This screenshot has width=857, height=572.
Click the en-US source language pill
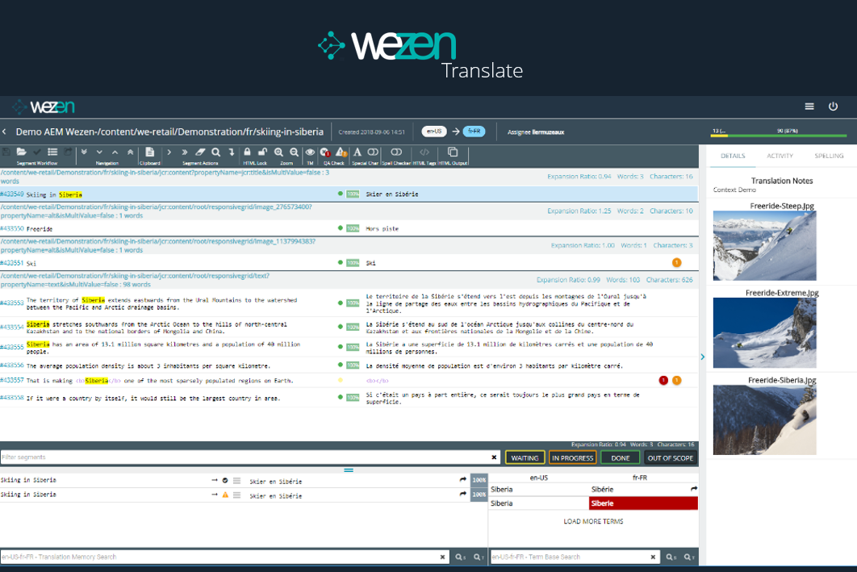[x=434, y=132]
